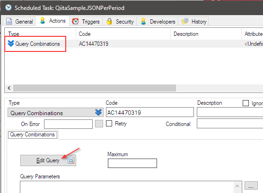Screen dimensions: 263x193
Task: Sort by the Code column header
Action: tap(123, 34)
